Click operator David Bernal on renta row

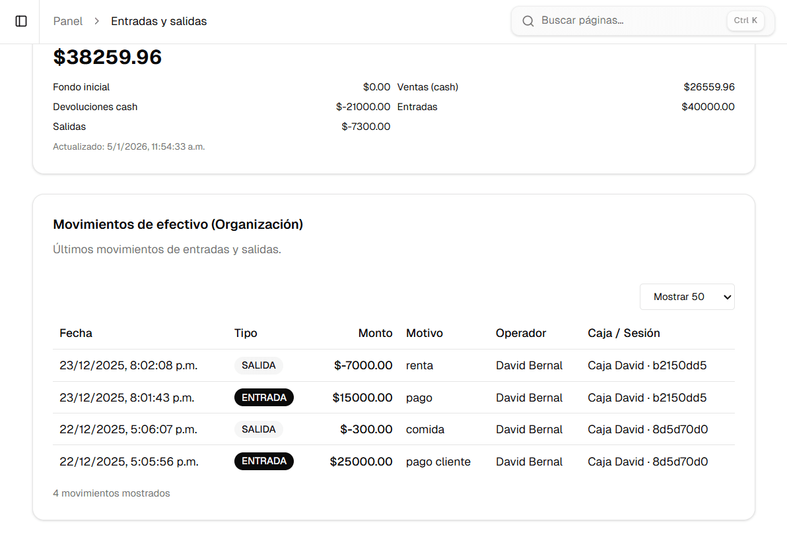[529, 365]
